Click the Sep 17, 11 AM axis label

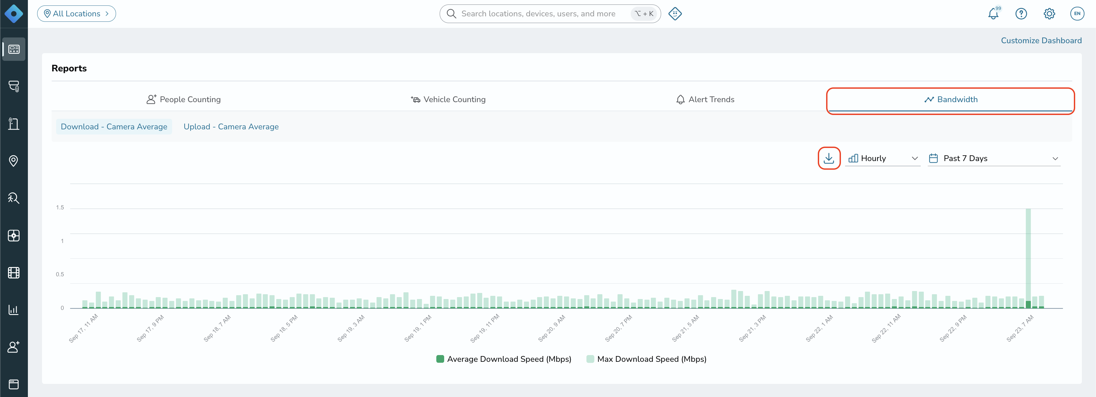[x=83, y=328]
